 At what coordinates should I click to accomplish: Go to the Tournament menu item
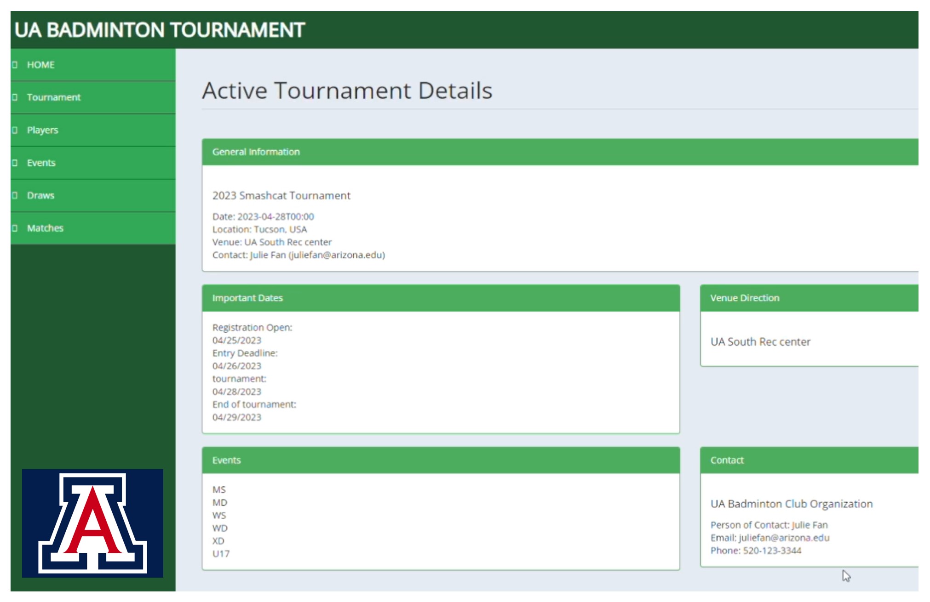tap(53, 97)
